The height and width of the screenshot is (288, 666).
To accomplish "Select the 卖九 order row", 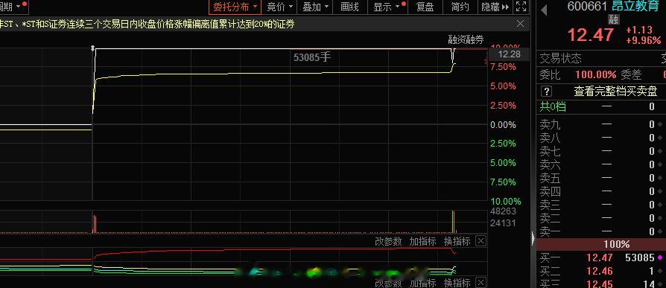I will pyautogui.click(x=601, y=125).
